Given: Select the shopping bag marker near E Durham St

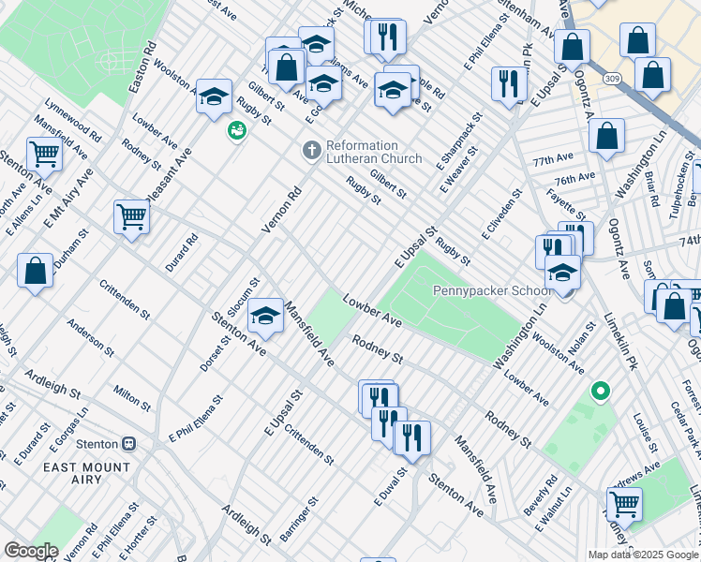Looking at the screenshot, I should pos(36,272).
